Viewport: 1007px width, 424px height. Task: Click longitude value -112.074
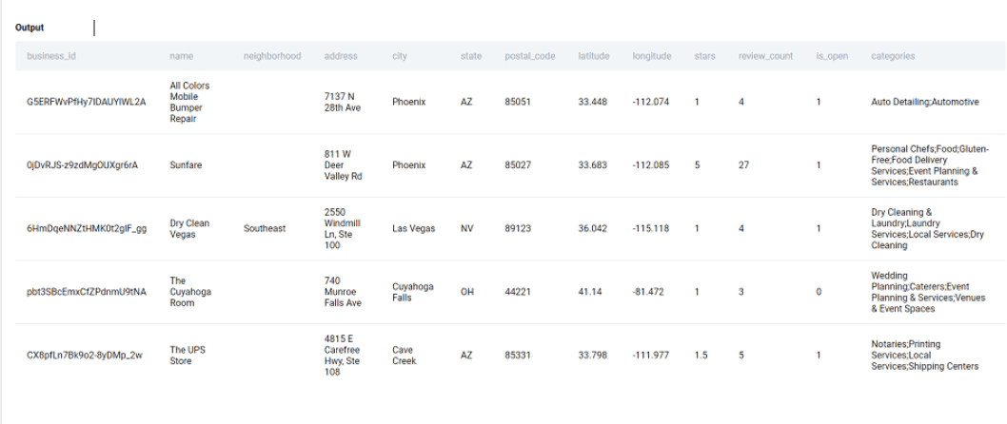coord(651,102)
